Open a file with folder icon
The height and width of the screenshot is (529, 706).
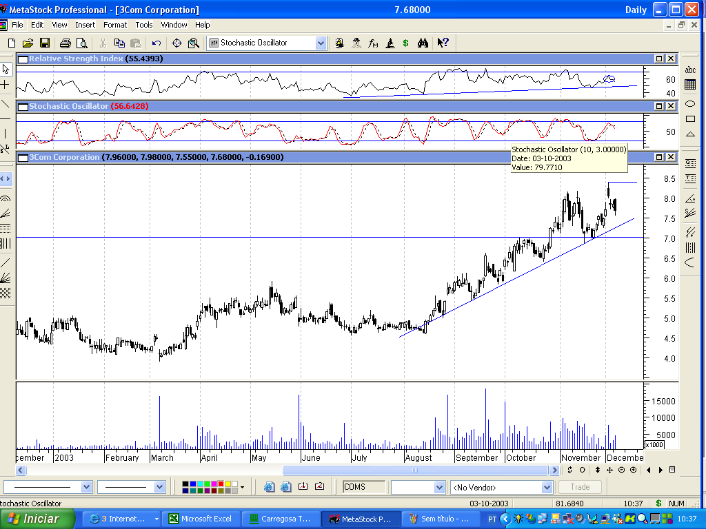[28, 43]
